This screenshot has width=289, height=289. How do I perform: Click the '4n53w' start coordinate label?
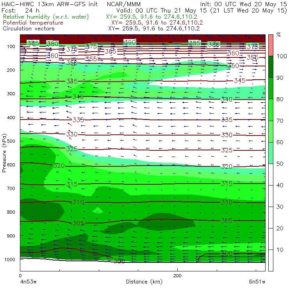28,282
